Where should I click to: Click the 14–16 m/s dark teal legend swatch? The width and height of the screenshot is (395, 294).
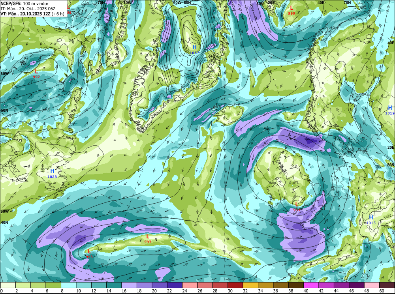(114, 285)
